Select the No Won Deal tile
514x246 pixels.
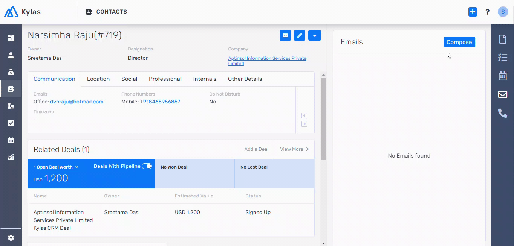pyautogui.click(x=195, y=174)
